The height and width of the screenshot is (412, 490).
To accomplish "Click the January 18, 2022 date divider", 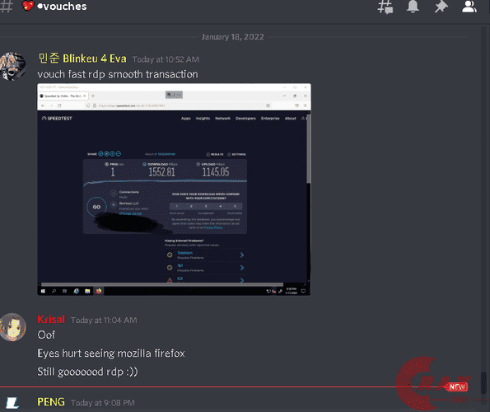I will (232, 37).
